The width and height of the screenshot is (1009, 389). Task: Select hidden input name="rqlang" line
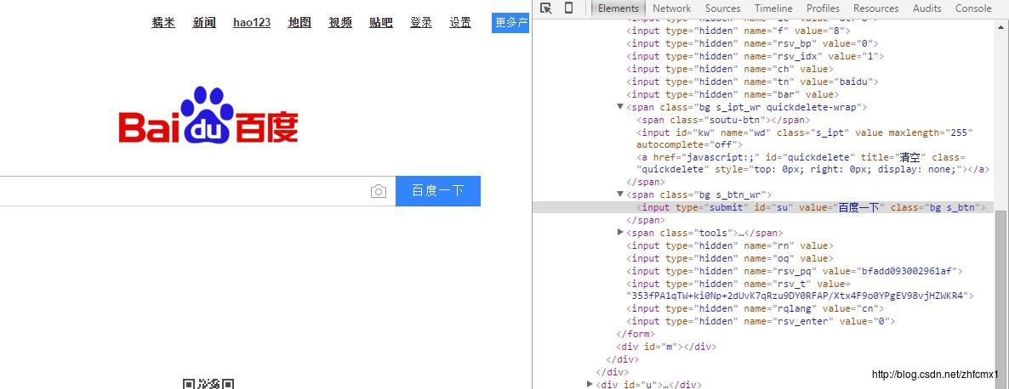[x=755, y=308]
